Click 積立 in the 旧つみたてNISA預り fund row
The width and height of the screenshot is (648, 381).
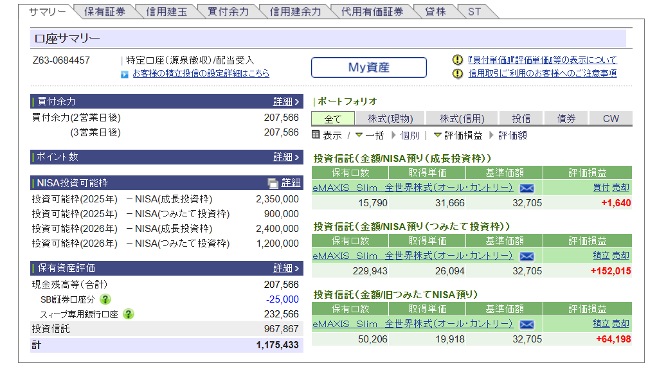tap(601, 323)
